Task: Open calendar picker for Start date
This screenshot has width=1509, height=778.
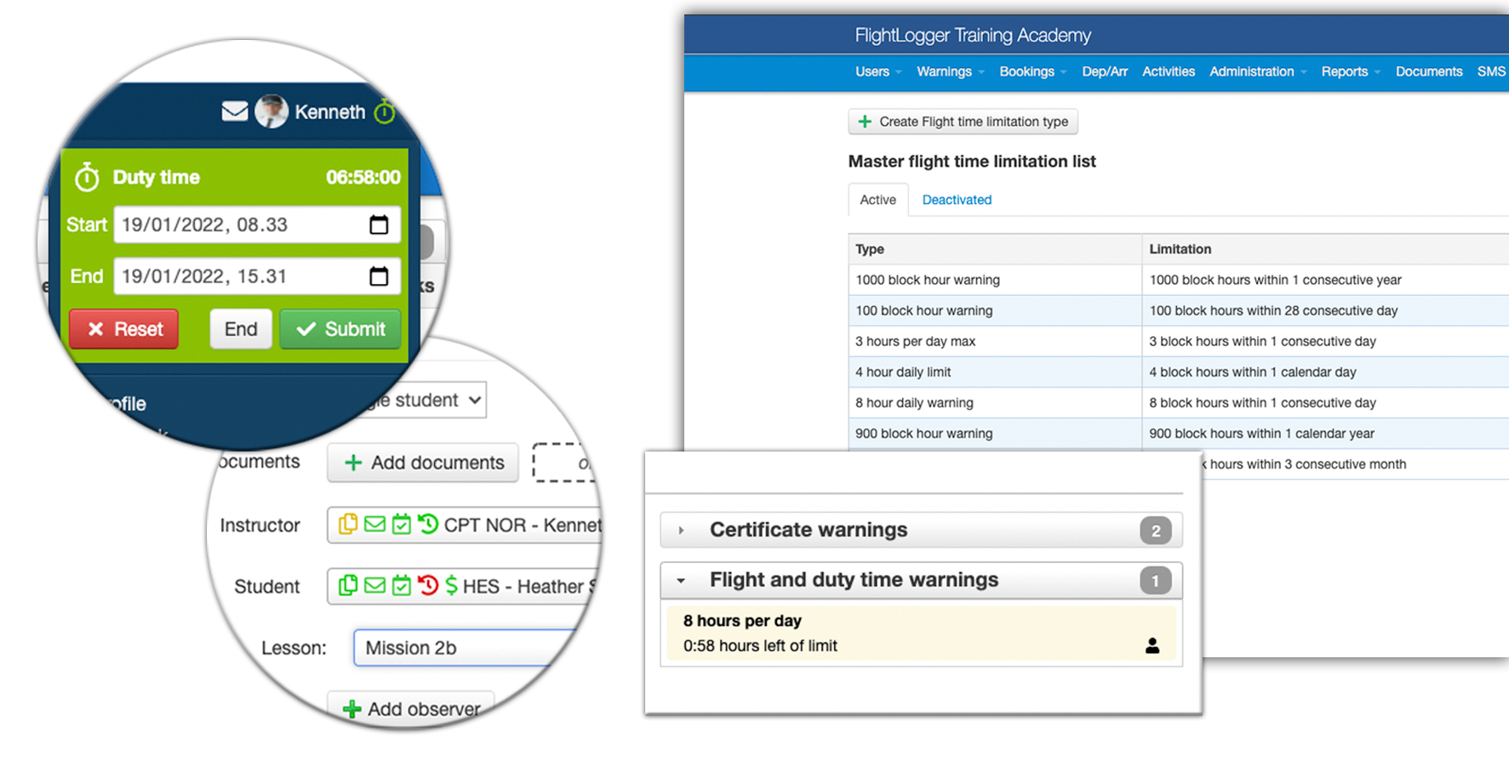Action: pyautogui.click(x=379, y=224)
